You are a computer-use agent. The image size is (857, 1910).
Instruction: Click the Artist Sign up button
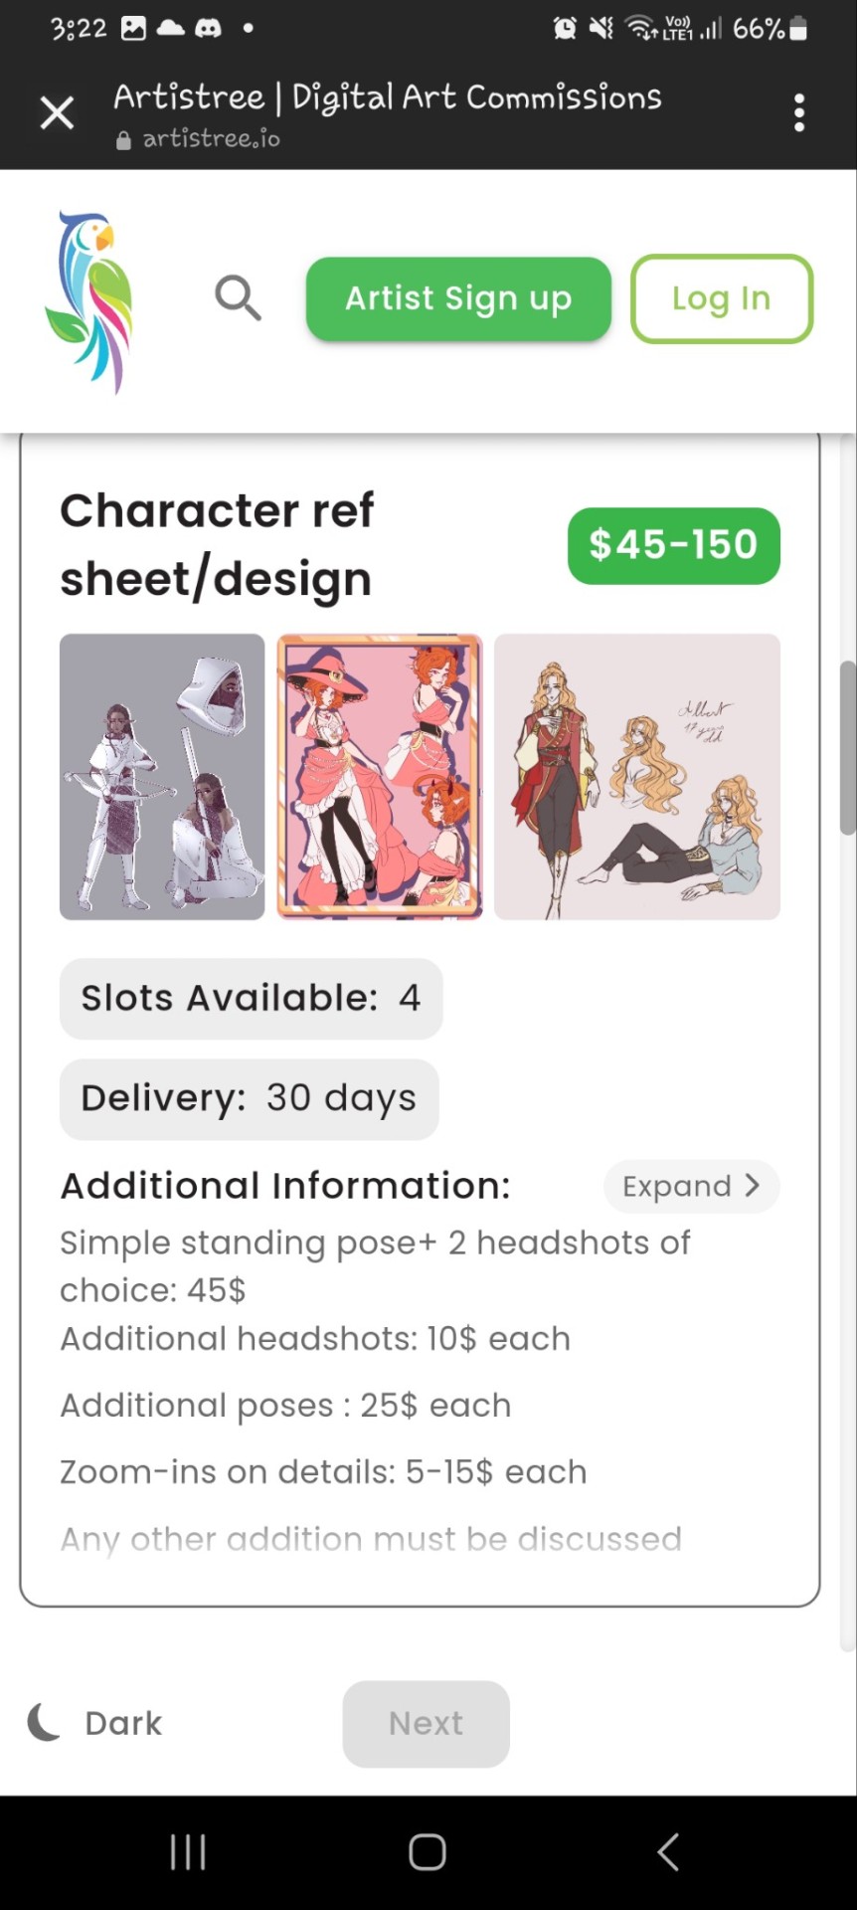458,298
